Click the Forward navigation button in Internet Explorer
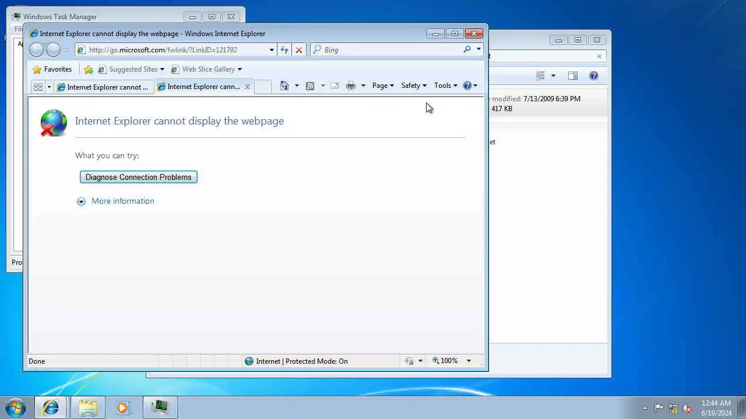The width and height of the screenshot is (746, 419). (53, 50)
